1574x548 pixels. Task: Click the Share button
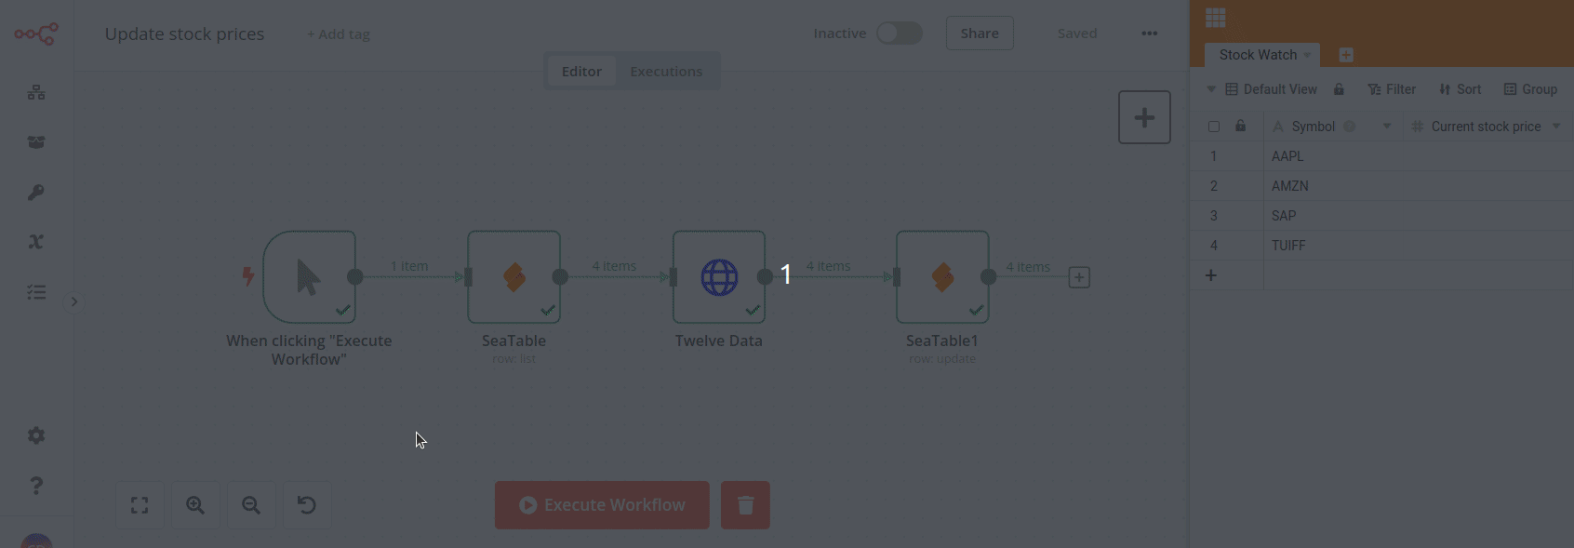click(980, 33)
